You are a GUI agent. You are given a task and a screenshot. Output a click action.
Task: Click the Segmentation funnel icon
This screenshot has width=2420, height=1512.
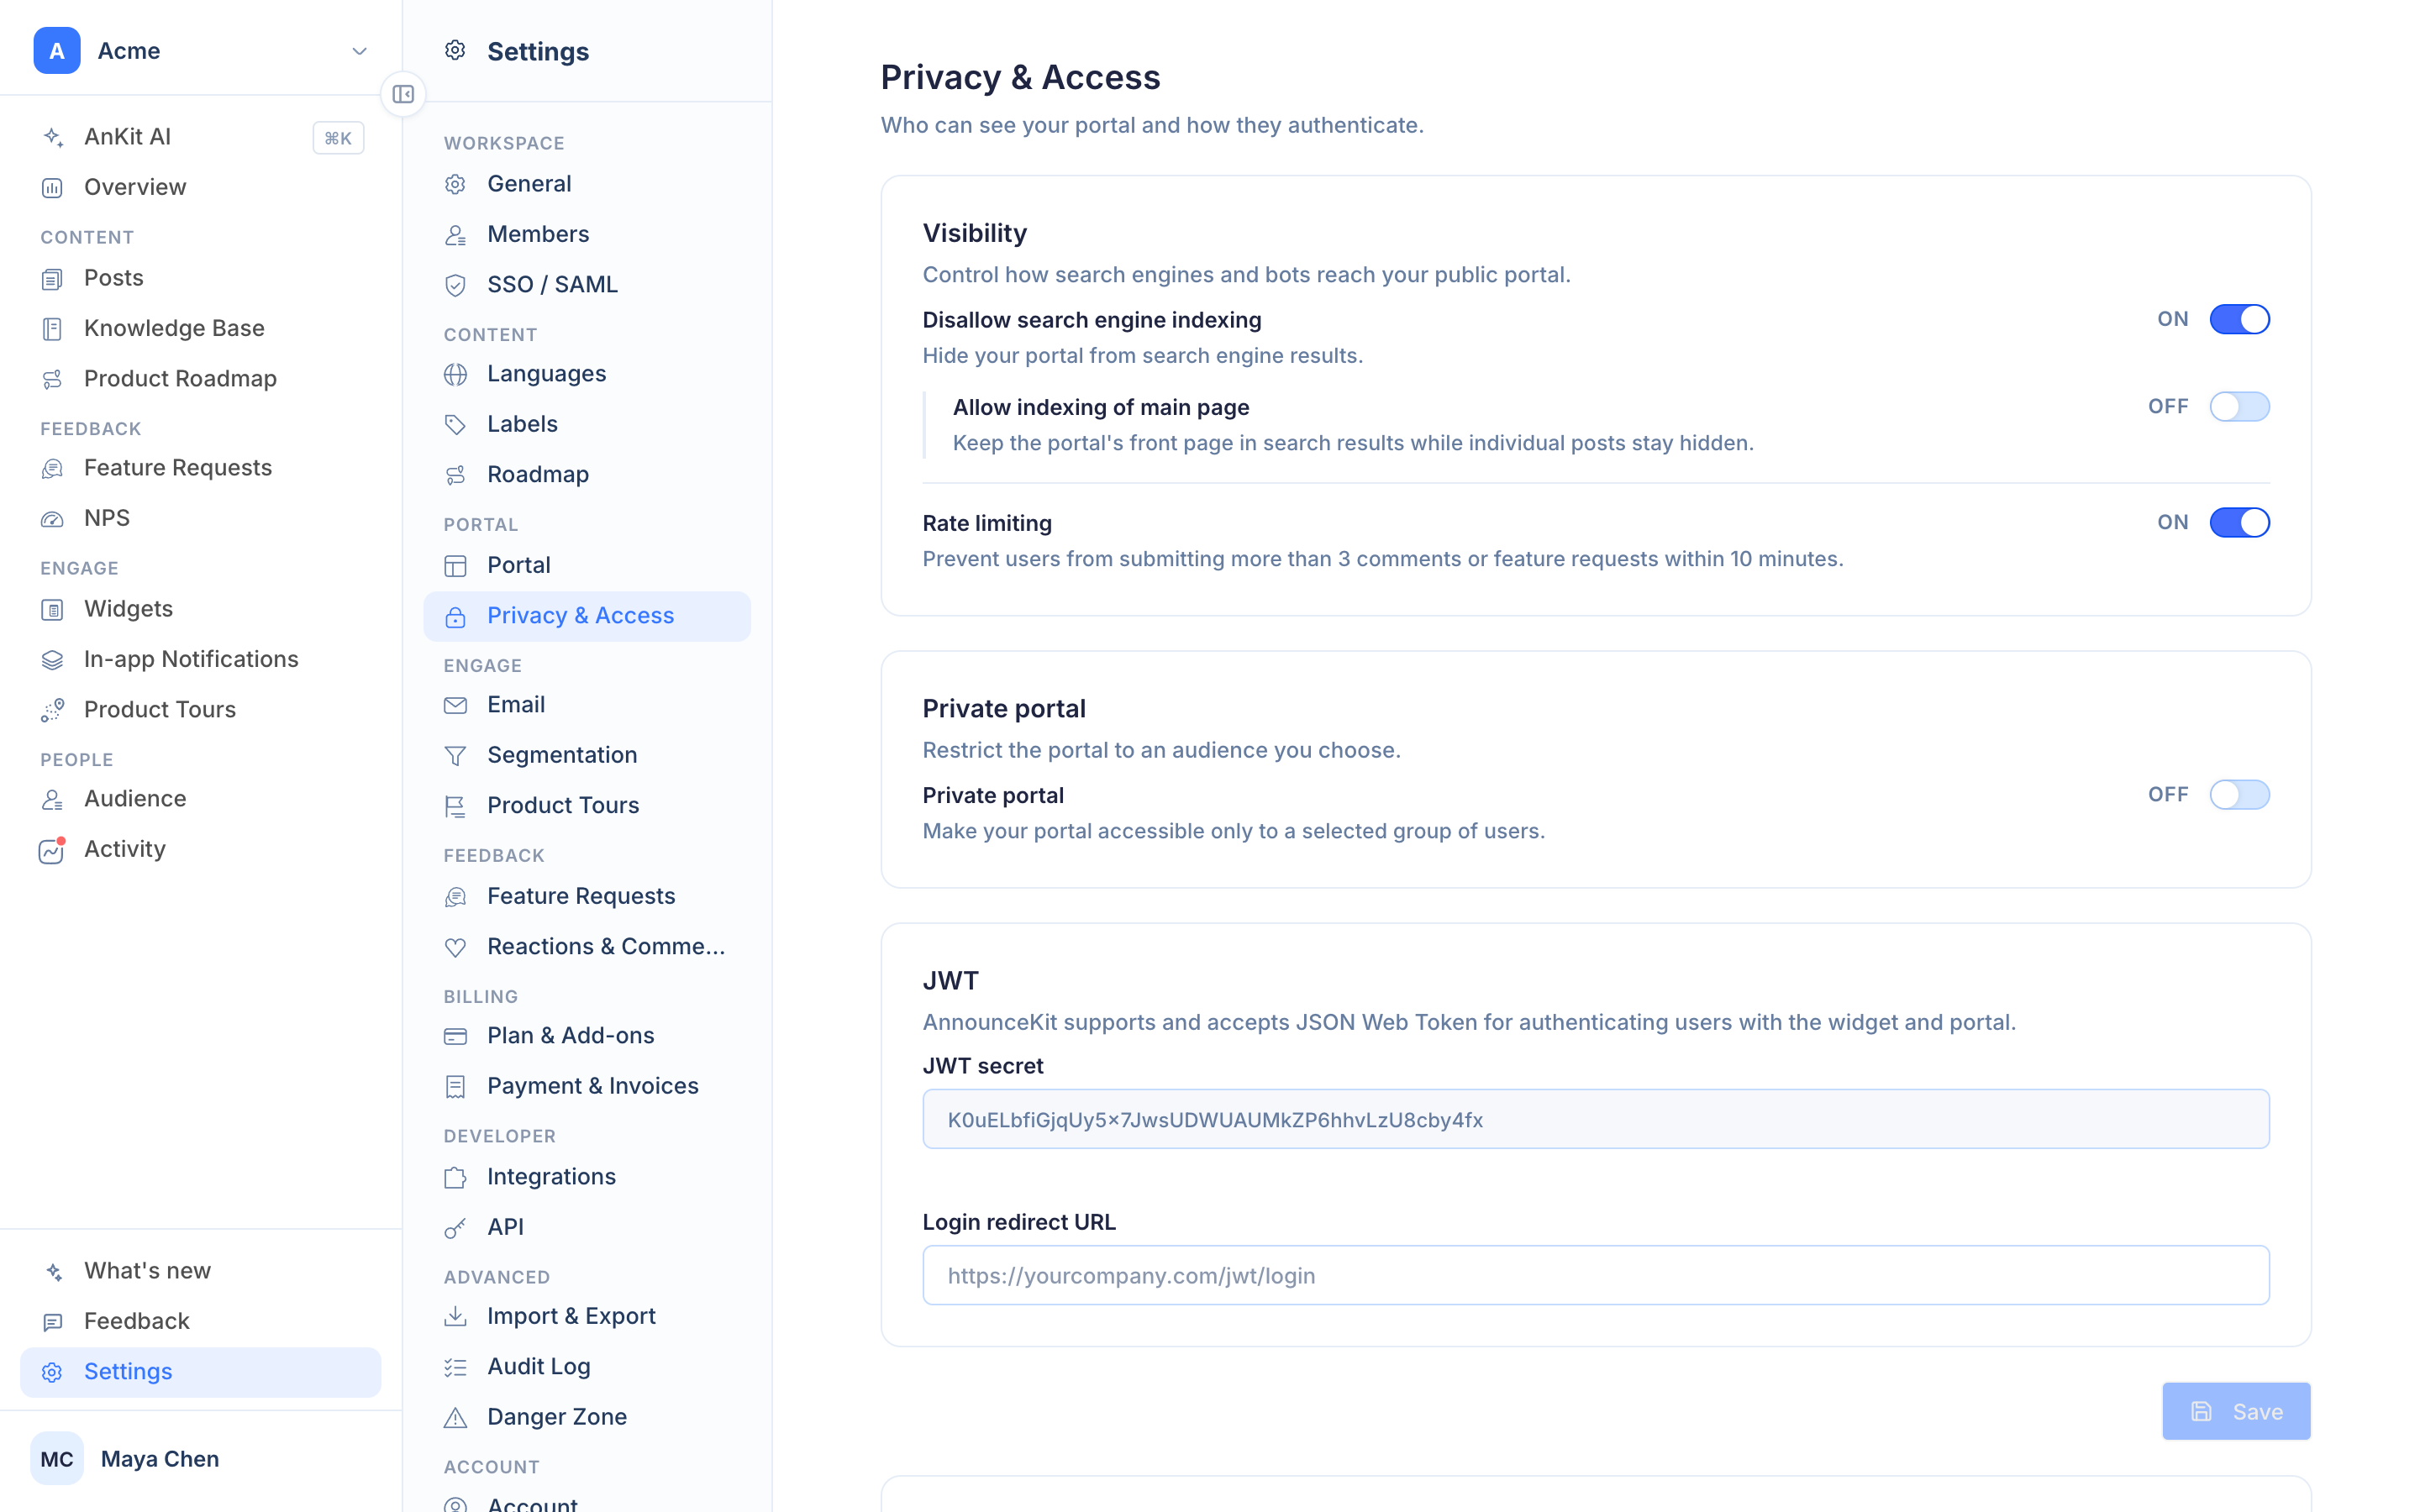(456, 756)
